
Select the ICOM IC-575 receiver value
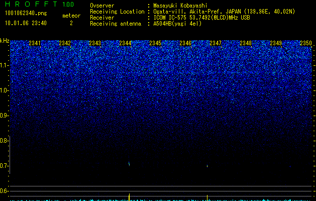pyautogui.click(x=201, y=18)
